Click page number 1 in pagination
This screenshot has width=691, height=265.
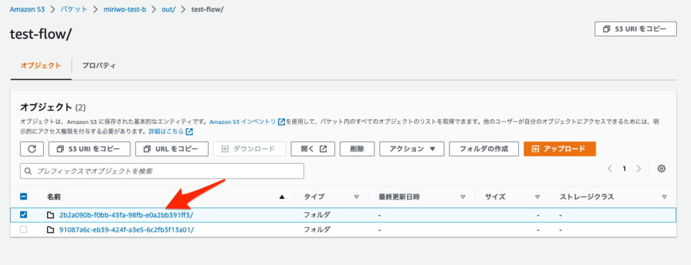624,169
